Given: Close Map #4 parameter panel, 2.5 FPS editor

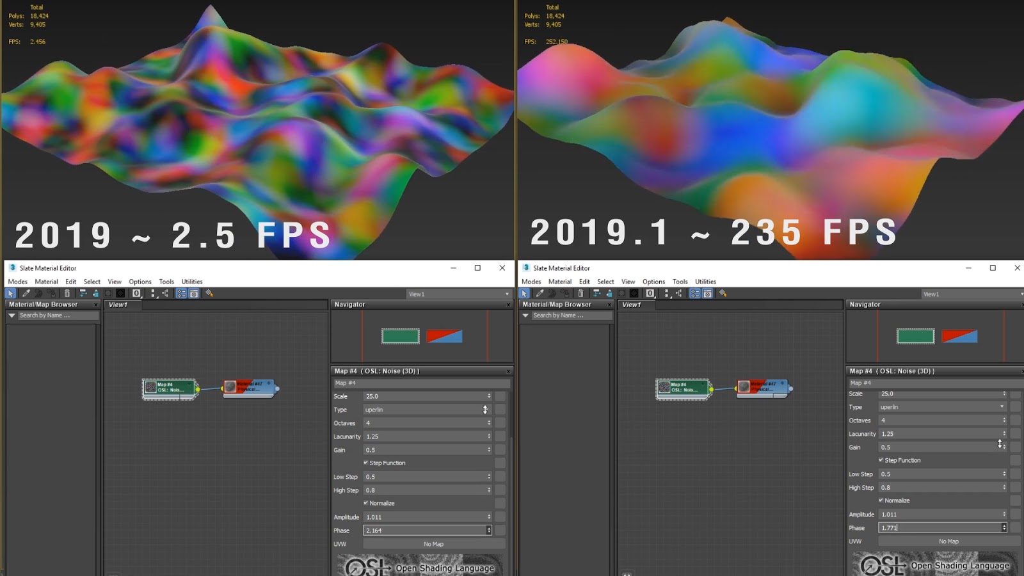Looking at the screenshot, I should [x=508, y=371].
